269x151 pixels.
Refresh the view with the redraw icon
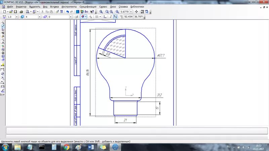147,12
